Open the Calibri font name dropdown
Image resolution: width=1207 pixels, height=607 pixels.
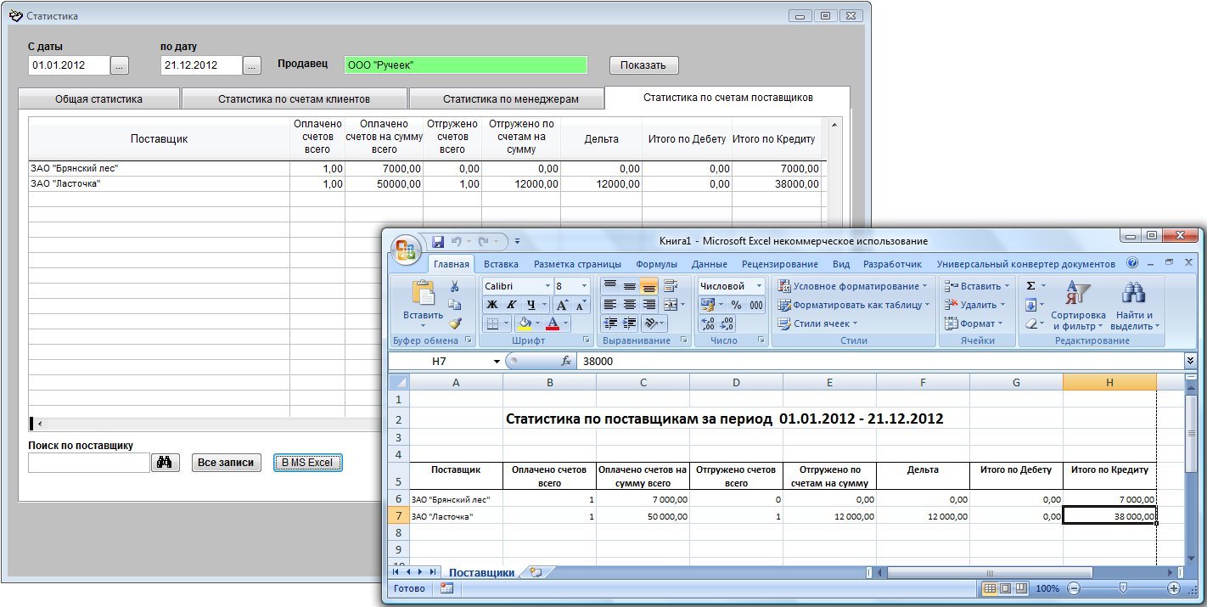(547, 286)
